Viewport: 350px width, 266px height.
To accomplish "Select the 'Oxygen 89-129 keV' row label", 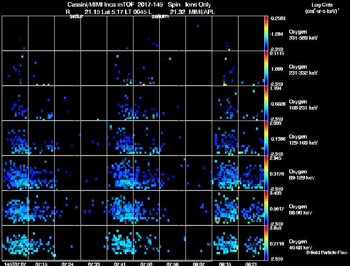I will [x=302, y=175].
